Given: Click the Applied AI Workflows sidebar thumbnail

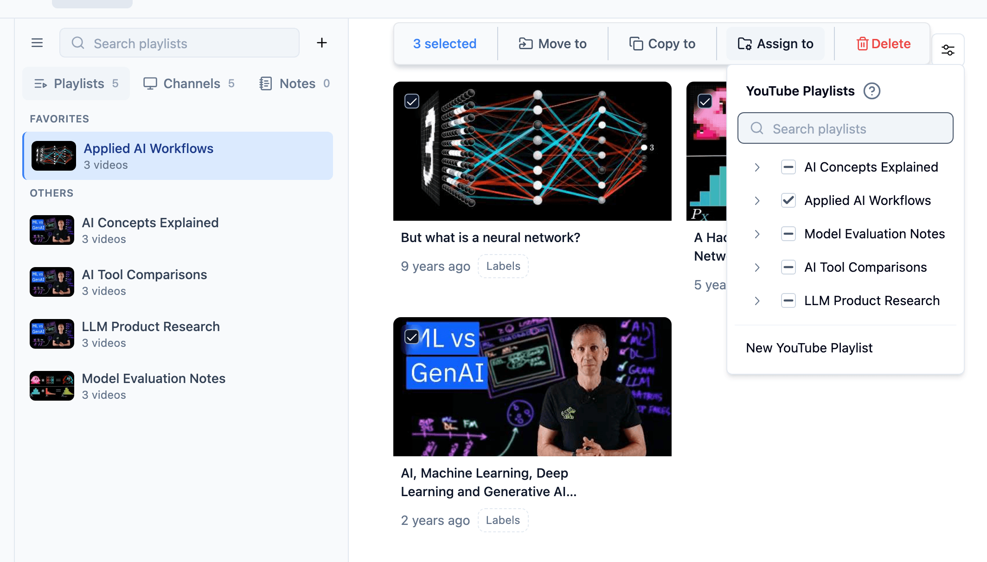Looking at the screenshot, I should point(54,156).
